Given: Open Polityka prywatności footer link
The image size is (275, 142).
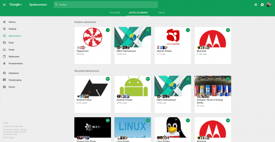Looking at the screenshot, I should point(11,130).
